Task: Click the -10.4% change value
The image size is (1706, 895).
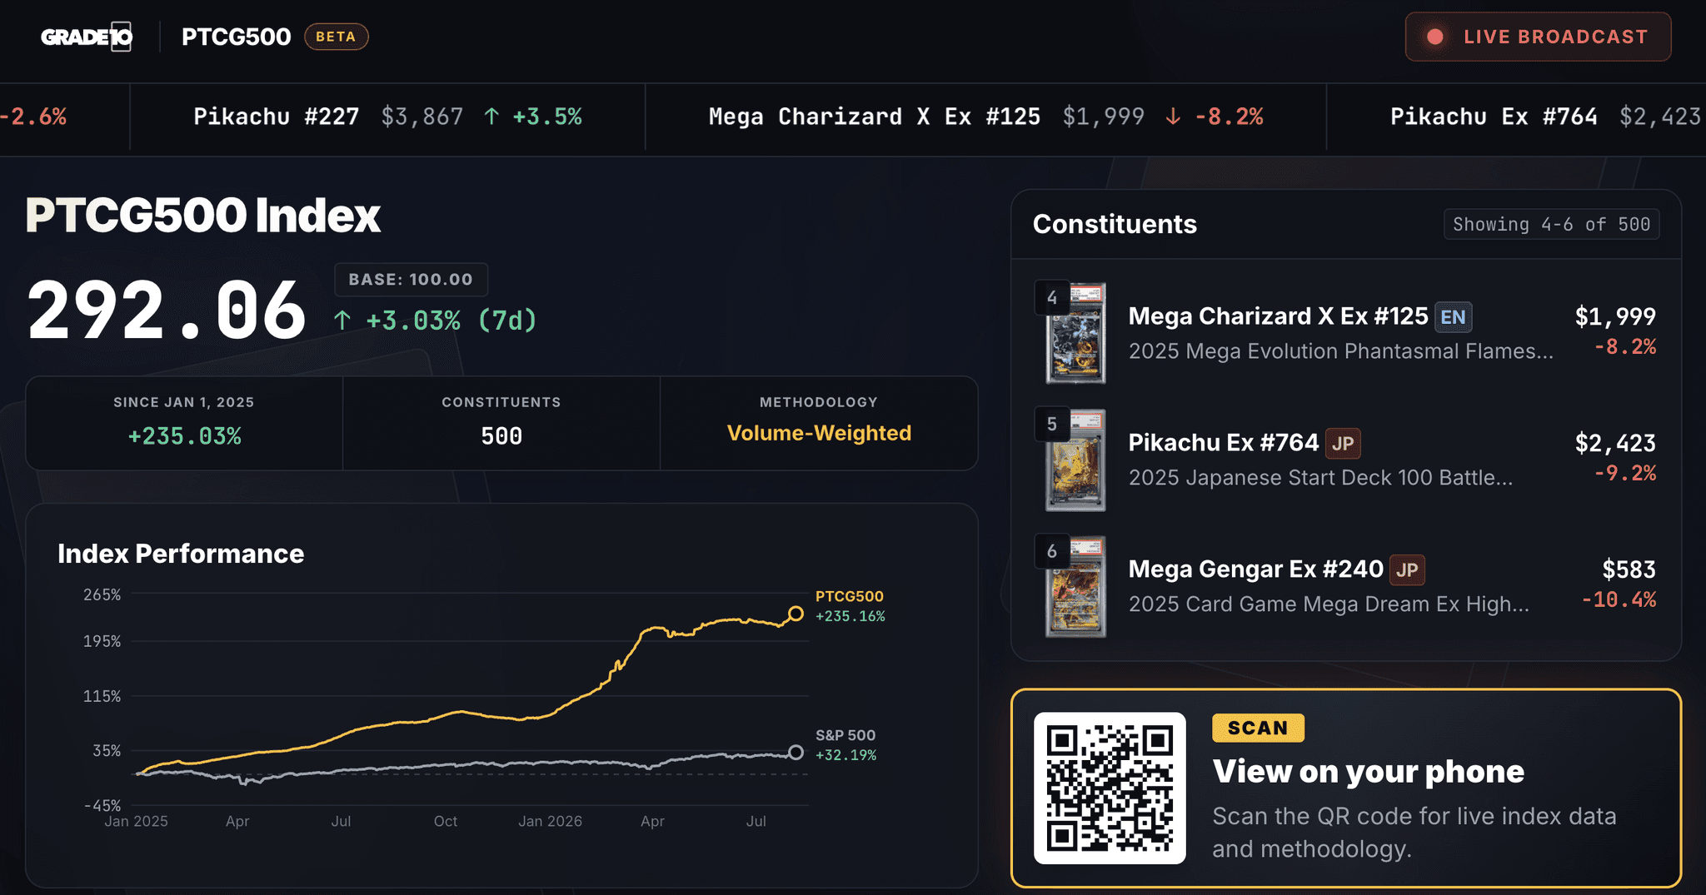Action: point(1619,600)
